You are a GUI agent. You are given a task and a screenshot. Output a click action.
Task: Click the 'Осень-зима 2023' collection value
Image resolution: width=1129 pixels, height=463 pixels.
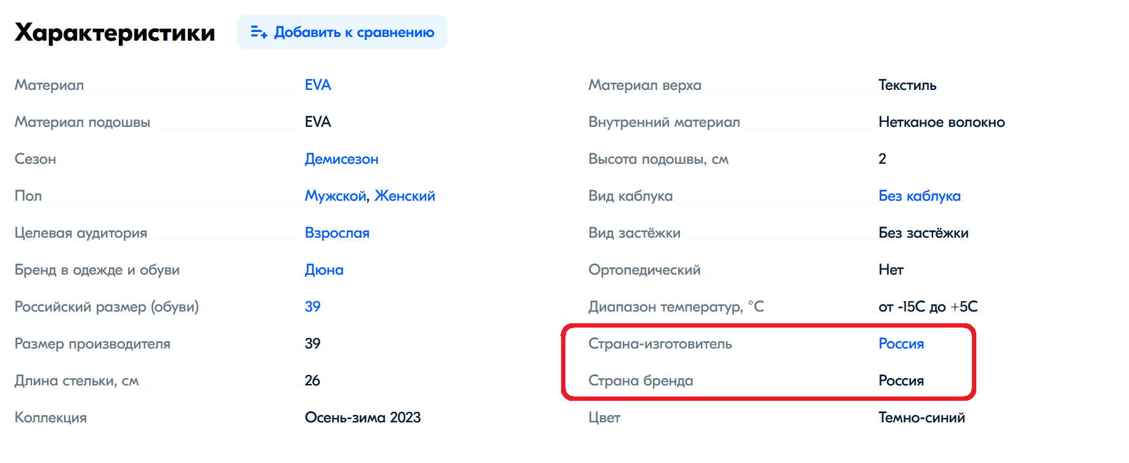[363, 417]
